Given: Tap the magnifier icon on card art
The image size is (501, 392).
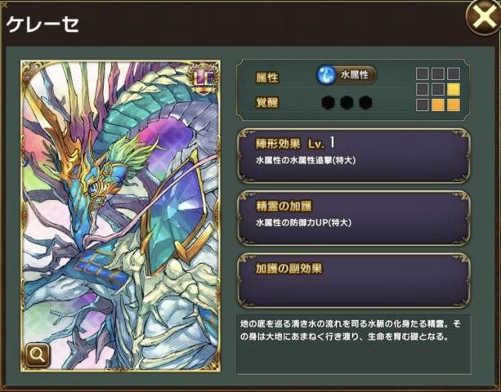Looking at the screenshot, I should [x=38, y=355].
